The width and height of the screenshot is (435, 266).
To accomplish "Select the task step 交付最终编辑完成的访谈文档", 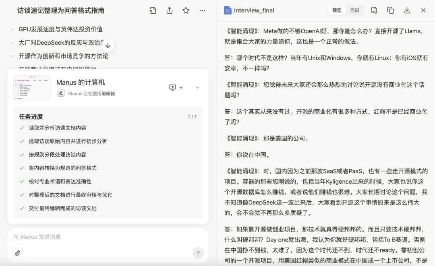I will pos(63,208).
